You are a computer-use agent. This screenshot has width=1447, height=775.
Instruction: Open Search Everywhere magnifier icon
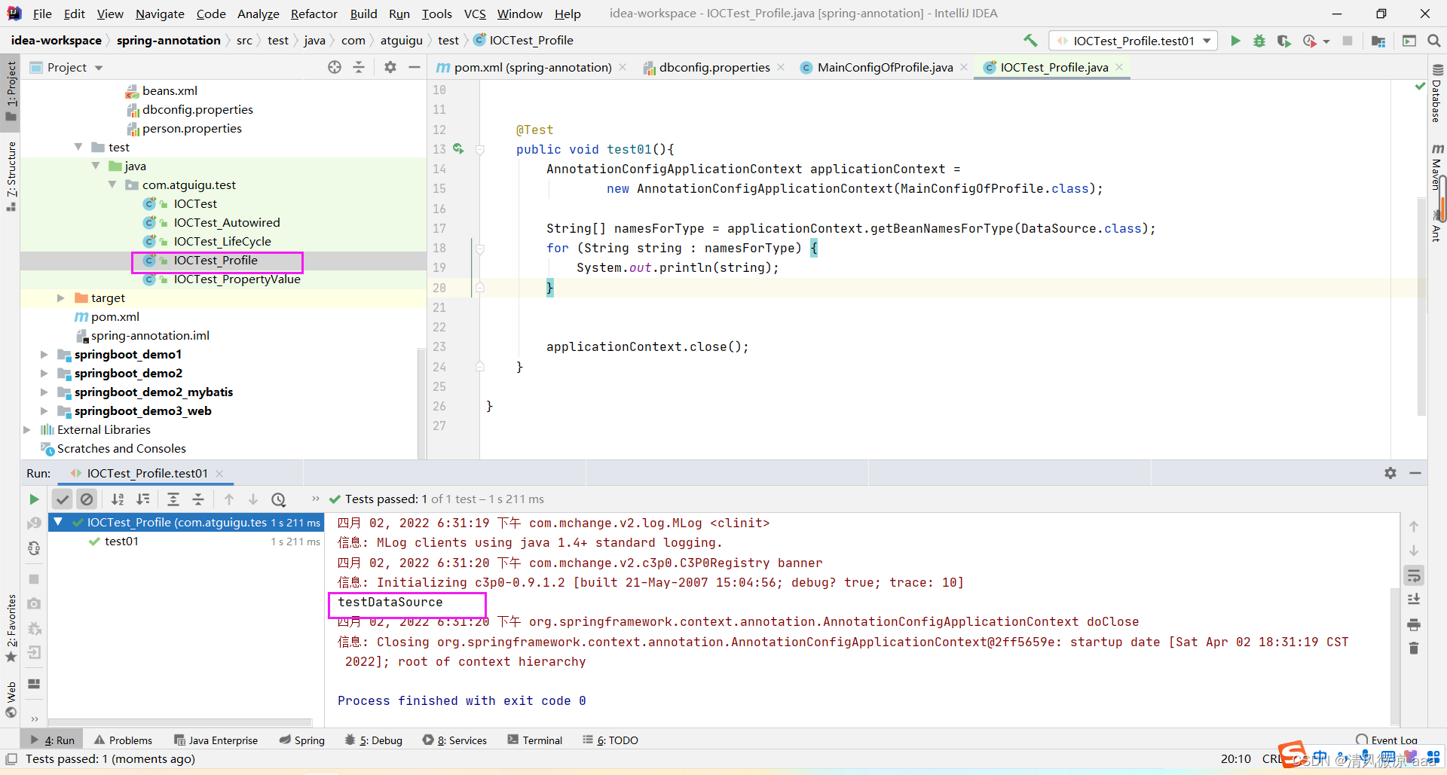point(1433,41)
